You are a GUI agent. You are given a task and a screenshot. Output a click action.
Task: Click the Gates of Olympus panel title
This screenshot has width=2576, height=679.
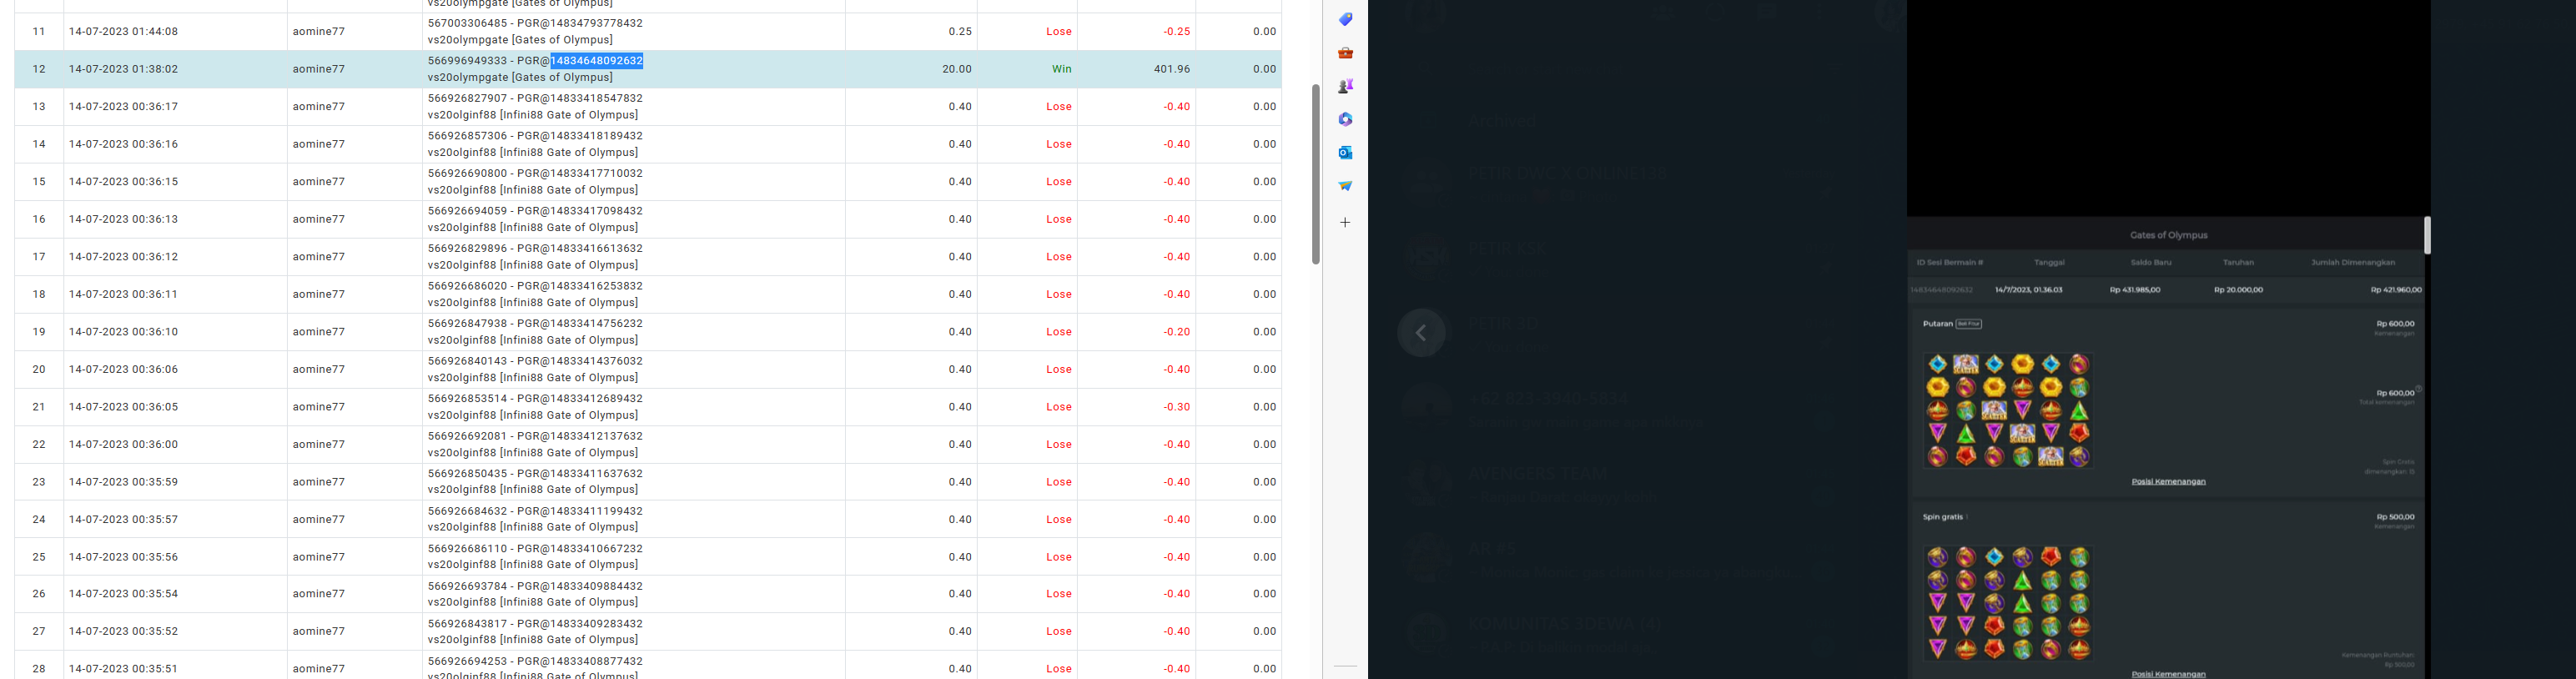point(2168,235)
